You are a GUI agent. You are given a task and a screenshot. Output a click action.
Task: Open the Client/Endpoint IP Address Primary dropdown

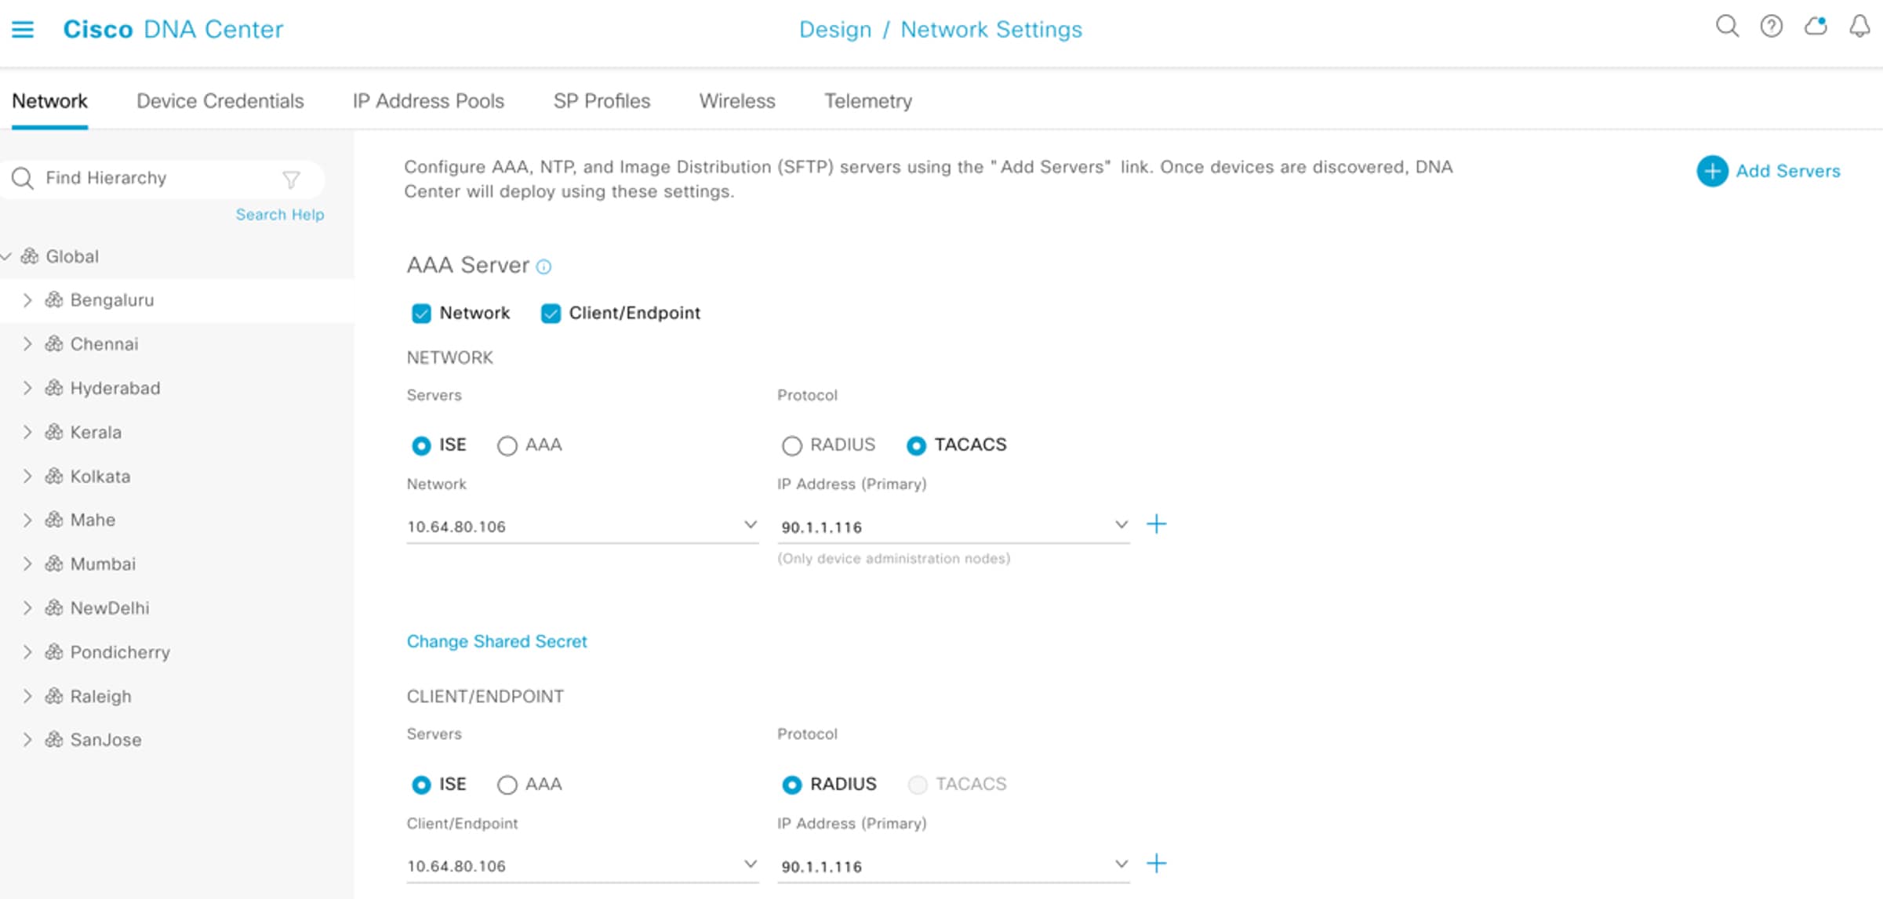click(1121, 865)
